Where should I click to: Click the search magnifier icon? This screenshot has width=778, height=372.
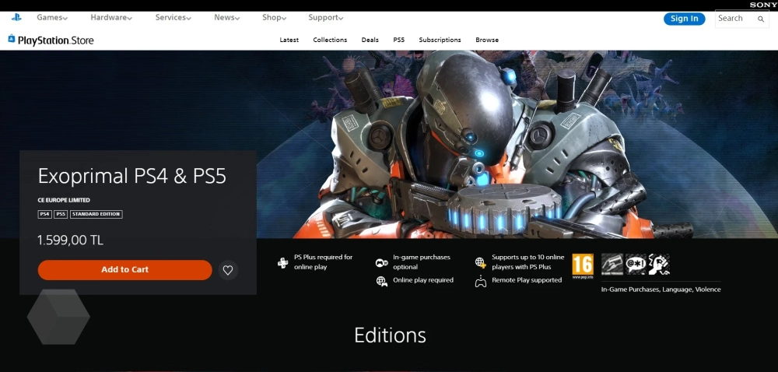point(760,19)
